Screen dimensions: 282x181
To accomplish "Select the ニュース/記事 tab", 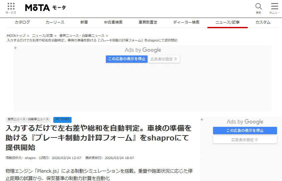I will (x=227, y=22).
